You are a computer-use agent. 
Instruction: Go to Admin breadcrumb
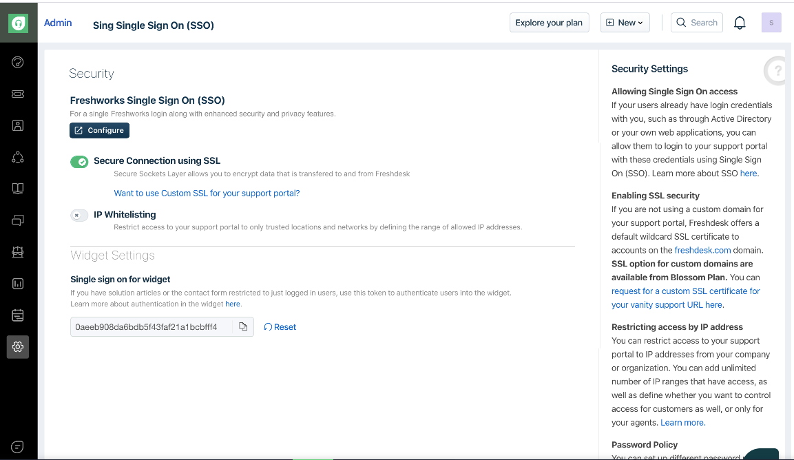[58, 23]
